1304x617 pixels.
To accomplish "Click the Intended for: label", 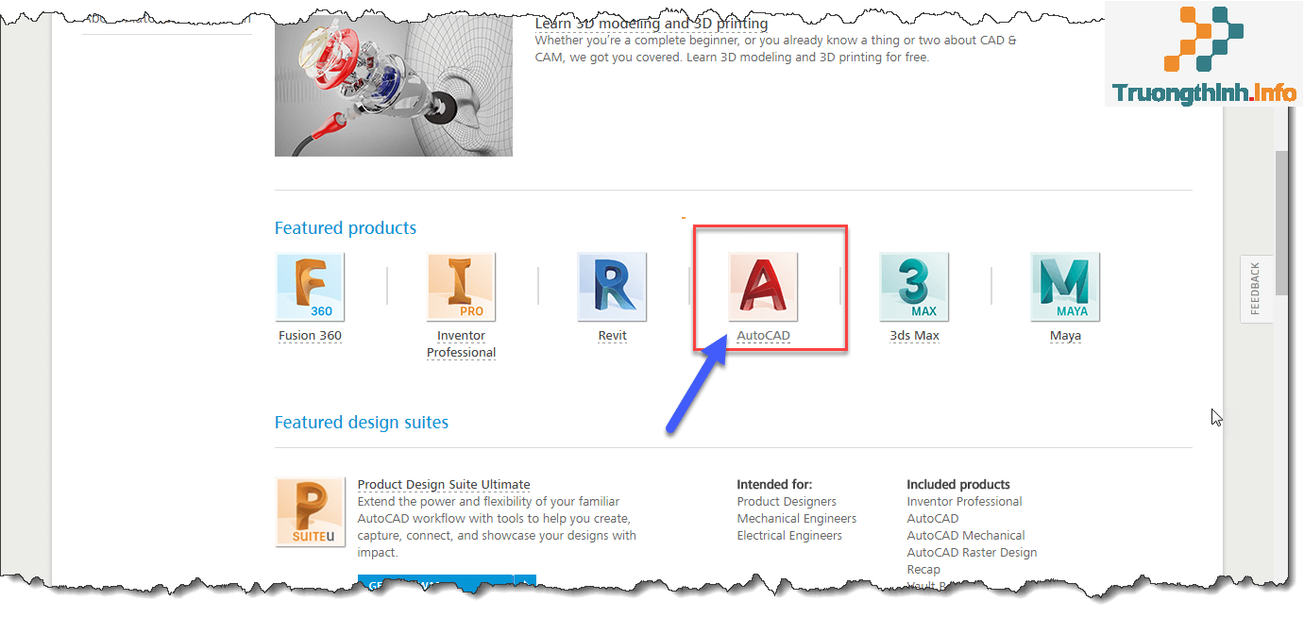I will point(774,485).
